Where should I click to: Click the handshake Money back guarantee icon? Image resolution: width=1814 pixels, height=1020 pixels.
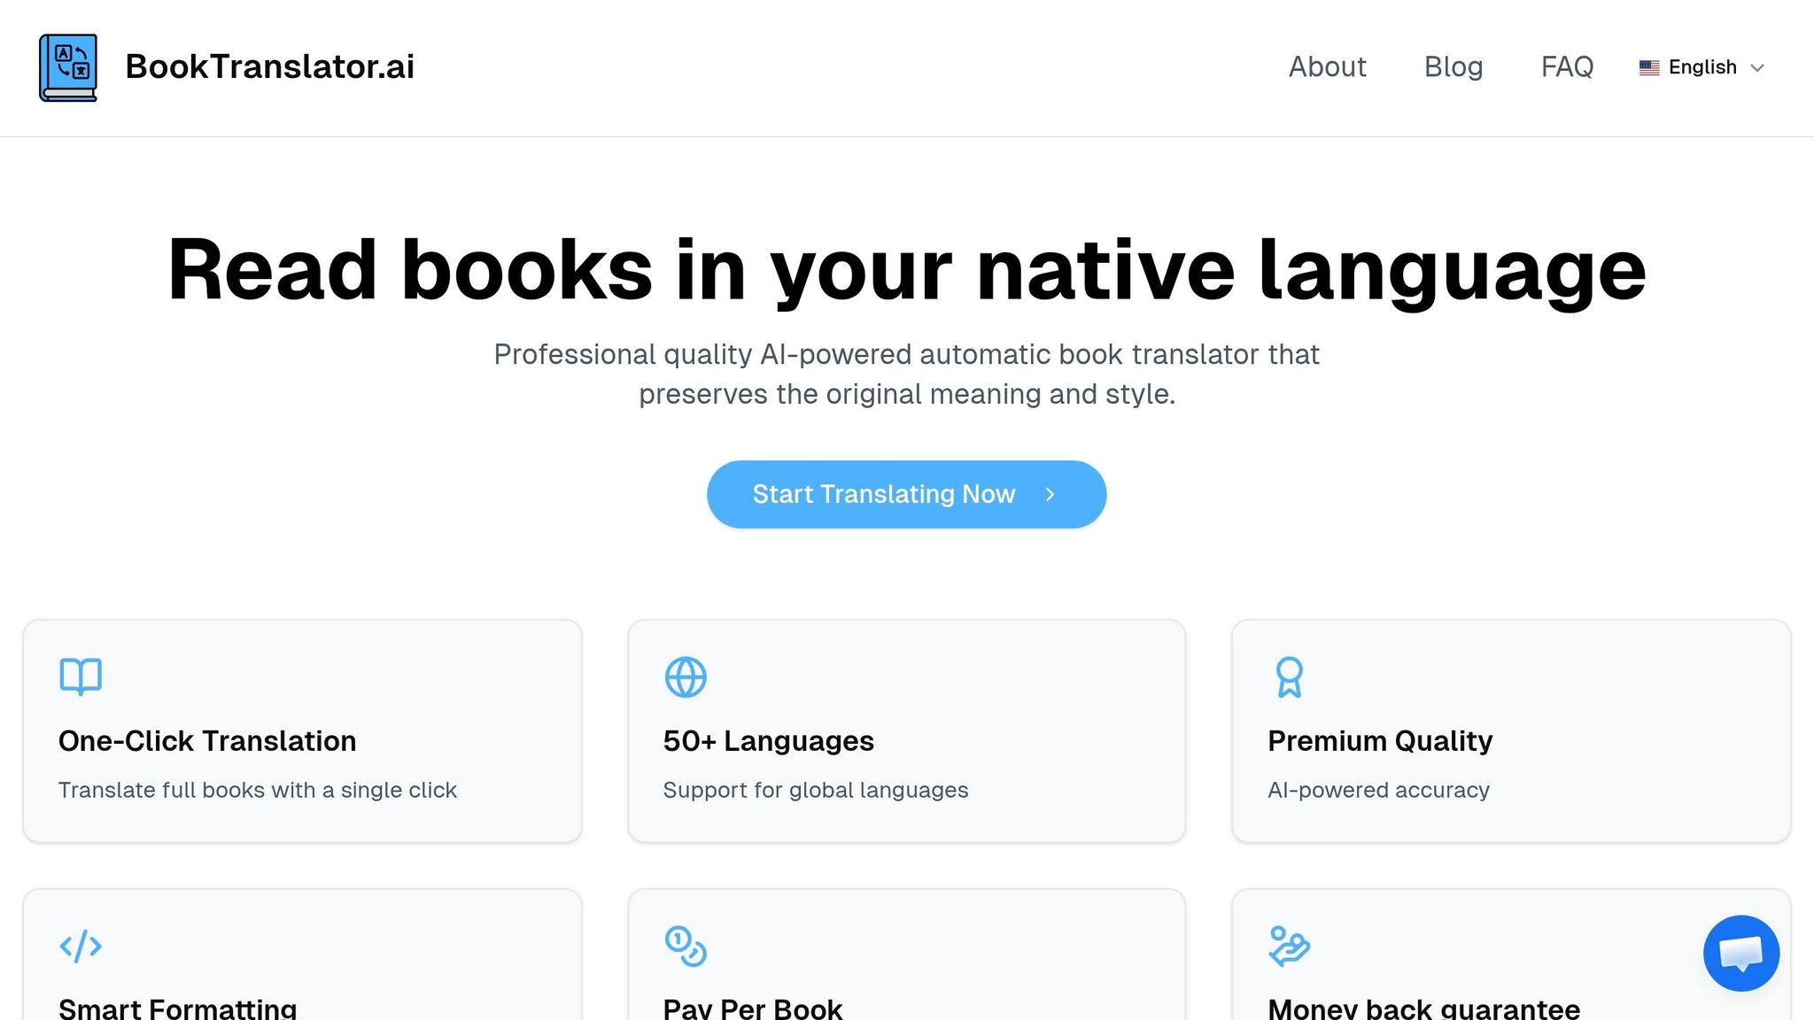[1289, 946]
